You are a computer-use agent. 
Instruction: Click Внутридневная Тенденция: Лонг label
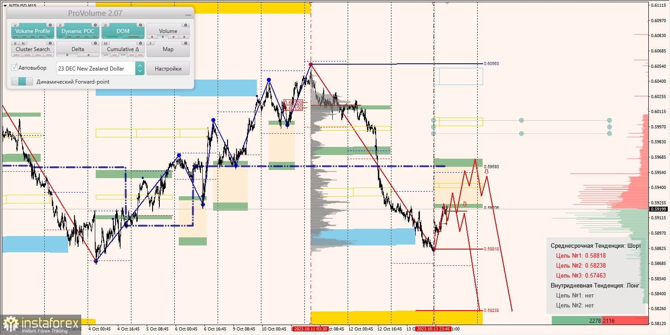(x=595, y=285)
